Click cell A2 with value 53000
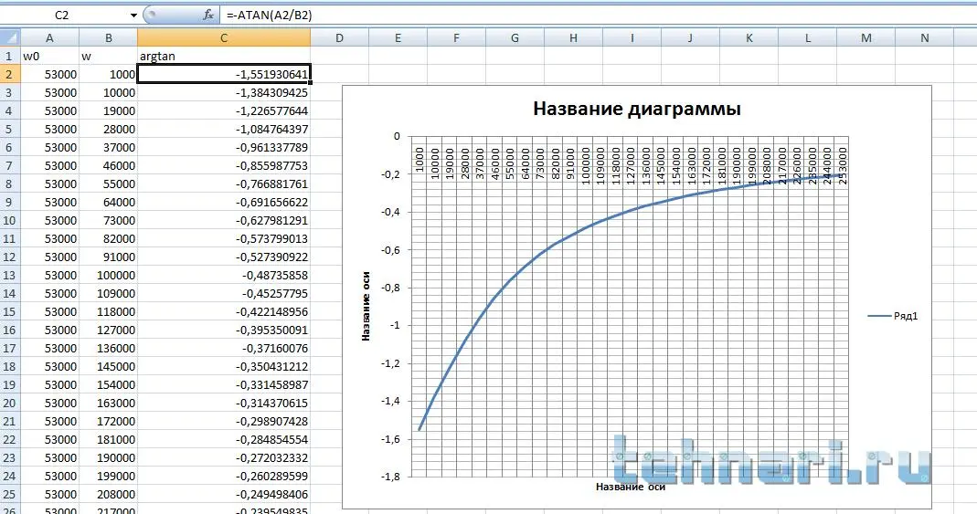Viewport: 977px width, 514px height. pos(50,75)
